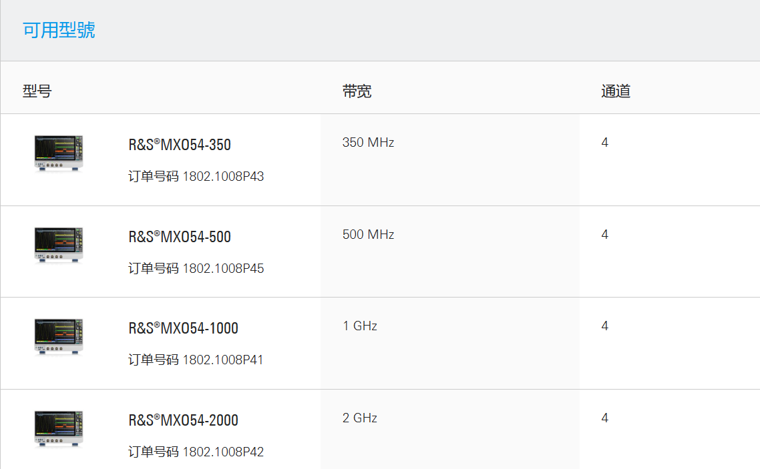Screen dimensions: 760x469
Task: Open the R&S MXO54-500 model link
Action: point(180,237)
